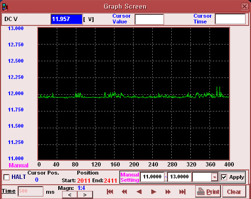Click the printer icon on the Print button

coord(201,191)
